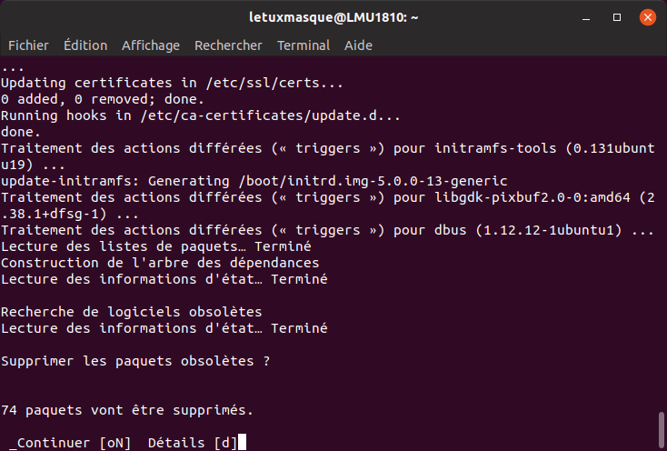Open the Aide help menu
667x451 pixels.
358,45
